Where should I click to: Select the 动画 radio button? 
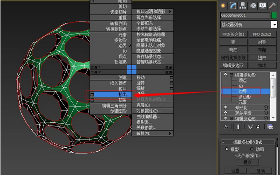(x=252, y=149)
